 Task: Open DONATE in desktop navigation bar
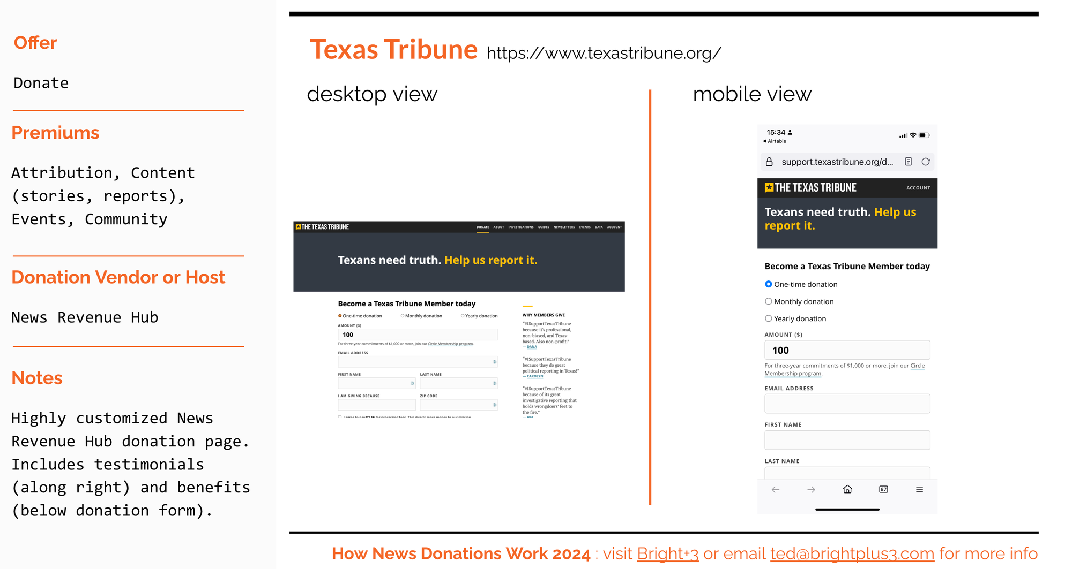pos(483,227)
